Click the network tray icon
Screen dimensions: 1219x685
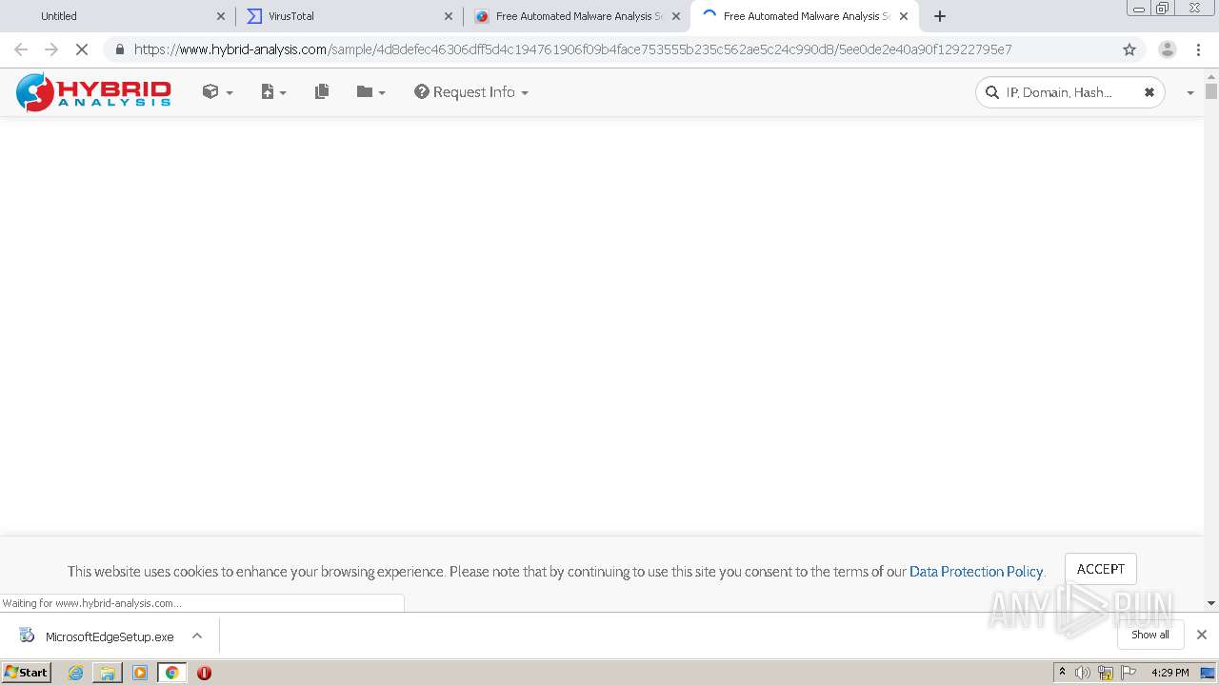click(1106, 673)
